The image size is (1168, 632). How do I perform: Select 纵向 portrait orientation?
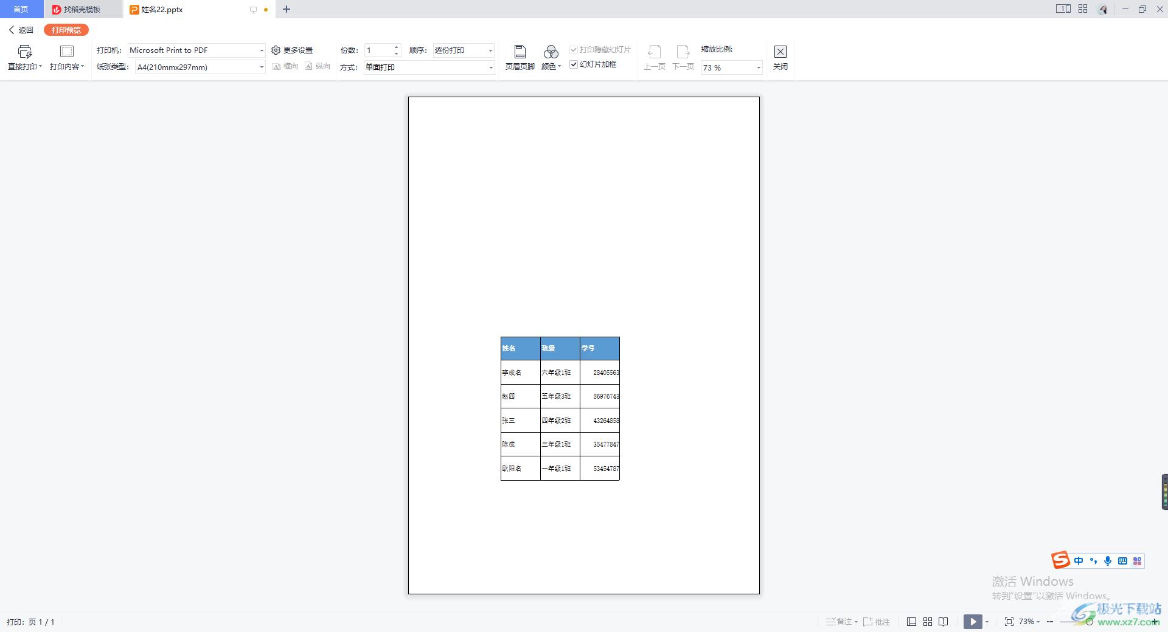coord(318,66)
